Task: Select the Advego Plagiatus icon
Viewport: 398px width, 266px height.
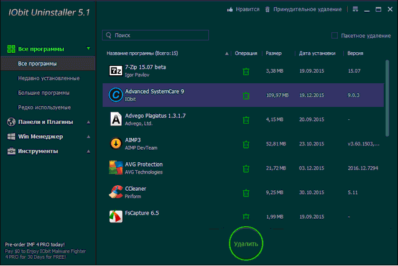Action: (x=116, y=119)
